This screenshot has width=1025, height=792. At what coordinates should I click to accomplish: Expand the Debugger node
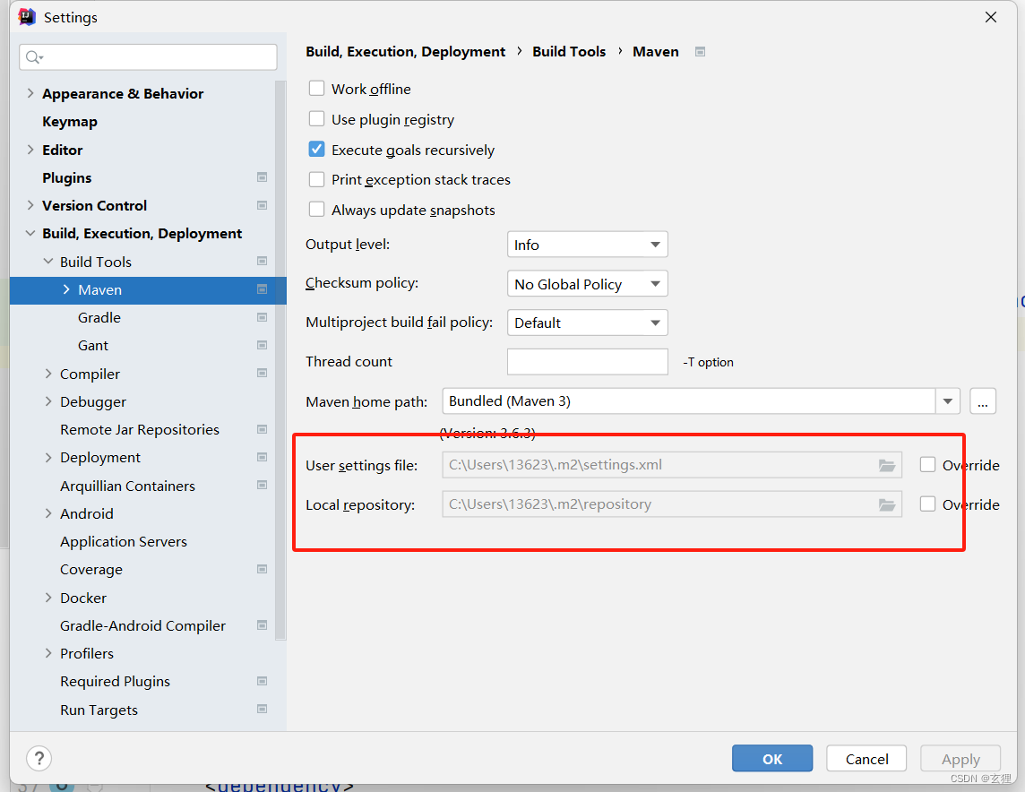pyautogui.click(x=47, y=401)
